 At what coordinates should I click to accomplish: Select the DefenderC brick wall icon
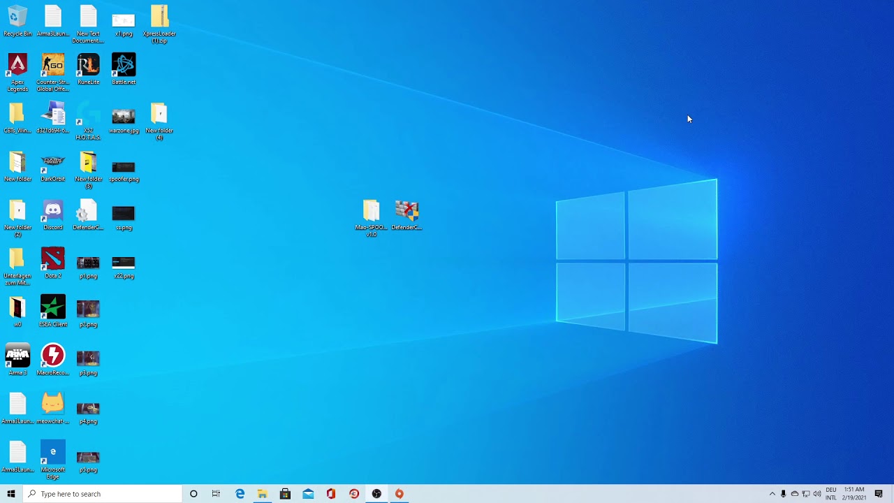(x=406, y=214)
